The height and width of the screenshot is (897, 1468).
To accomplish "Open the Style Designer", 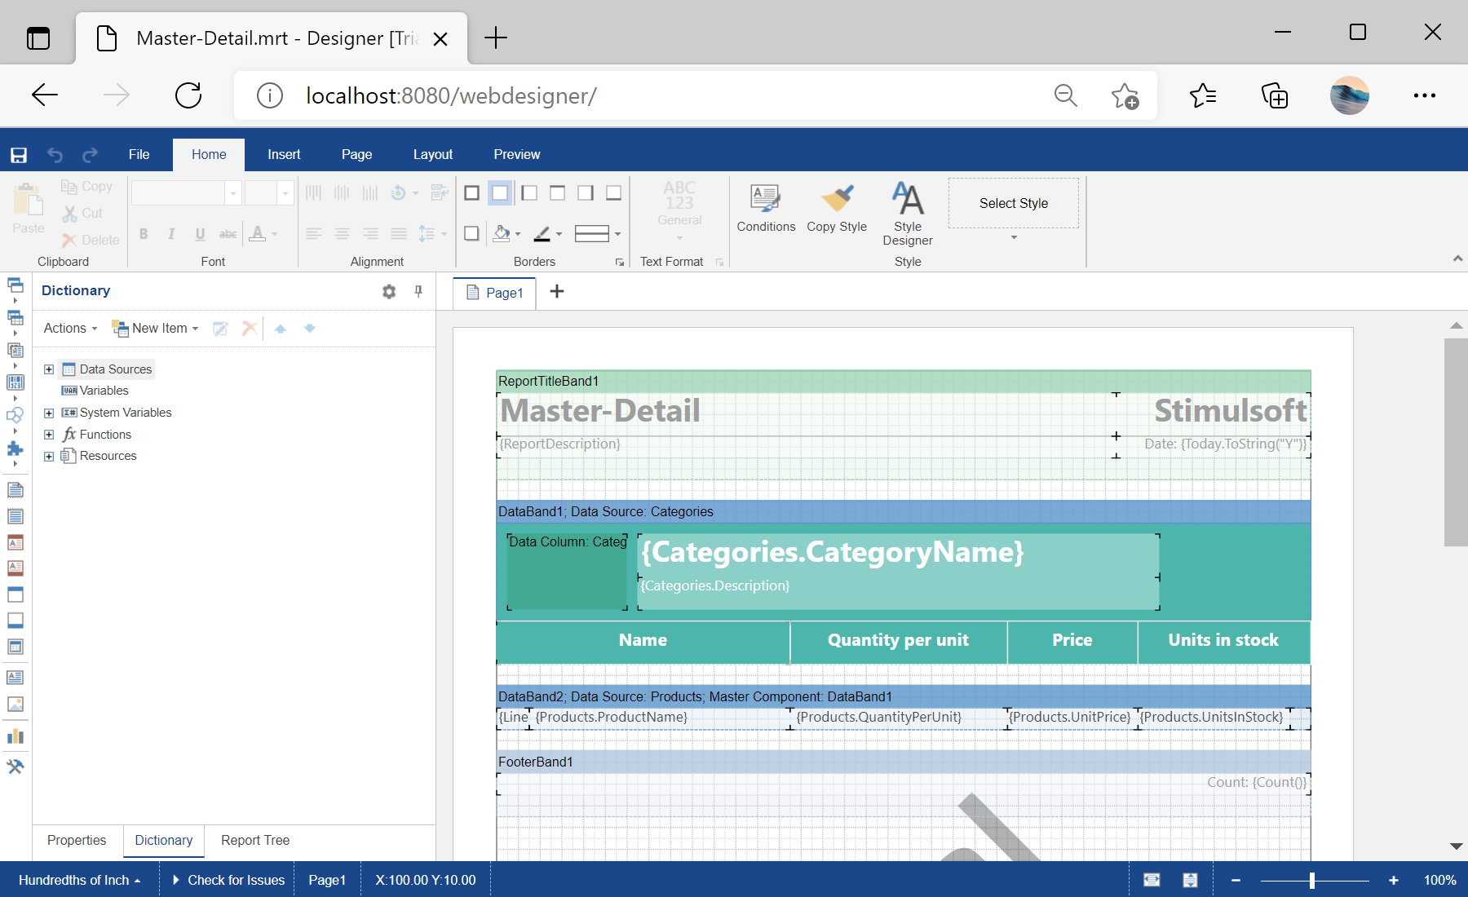I will click(908, 214).
